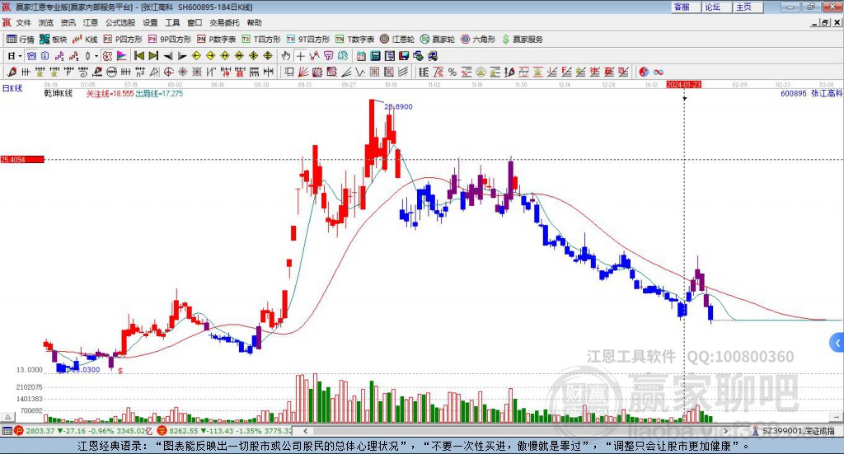Open the 资讯 menu
Viewport: 844px width, 454px height.
click(x=68, y=22)
